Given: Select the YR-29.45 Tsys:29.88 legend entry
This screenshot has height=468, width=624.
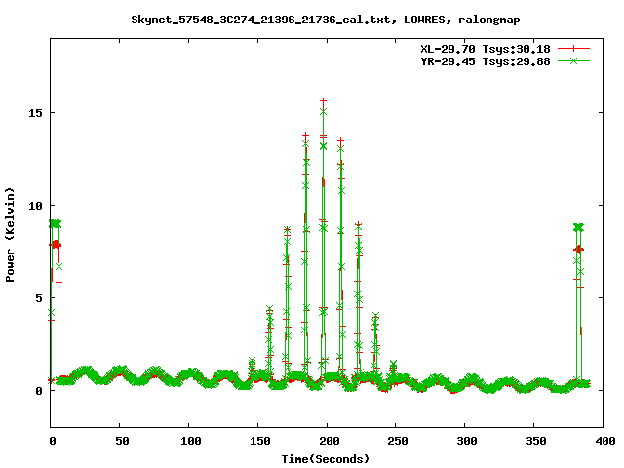Looking at the screenshot, I should (x=486, y=61).
